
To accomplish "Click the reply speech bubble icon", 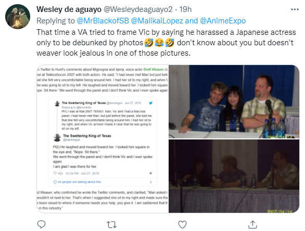I will pos(41,224).
